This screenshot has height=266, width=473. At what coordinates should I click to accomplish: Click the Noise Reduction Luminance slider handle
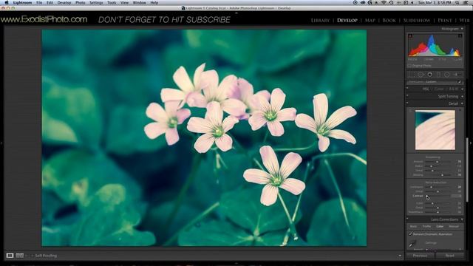pos(431,187)
